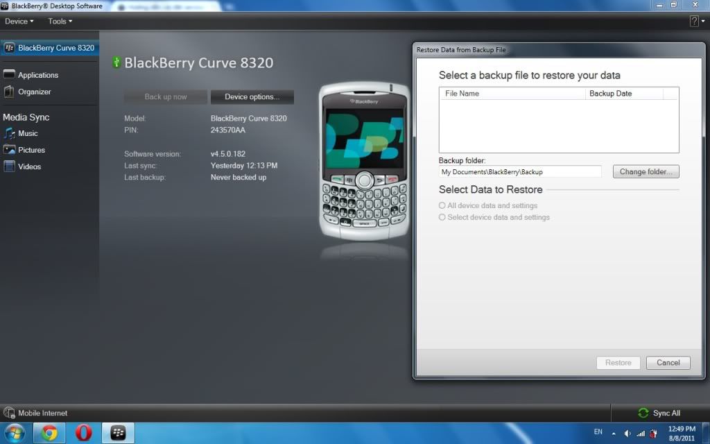
Task: Open the Tools menu
Action: tap(60, 22)
